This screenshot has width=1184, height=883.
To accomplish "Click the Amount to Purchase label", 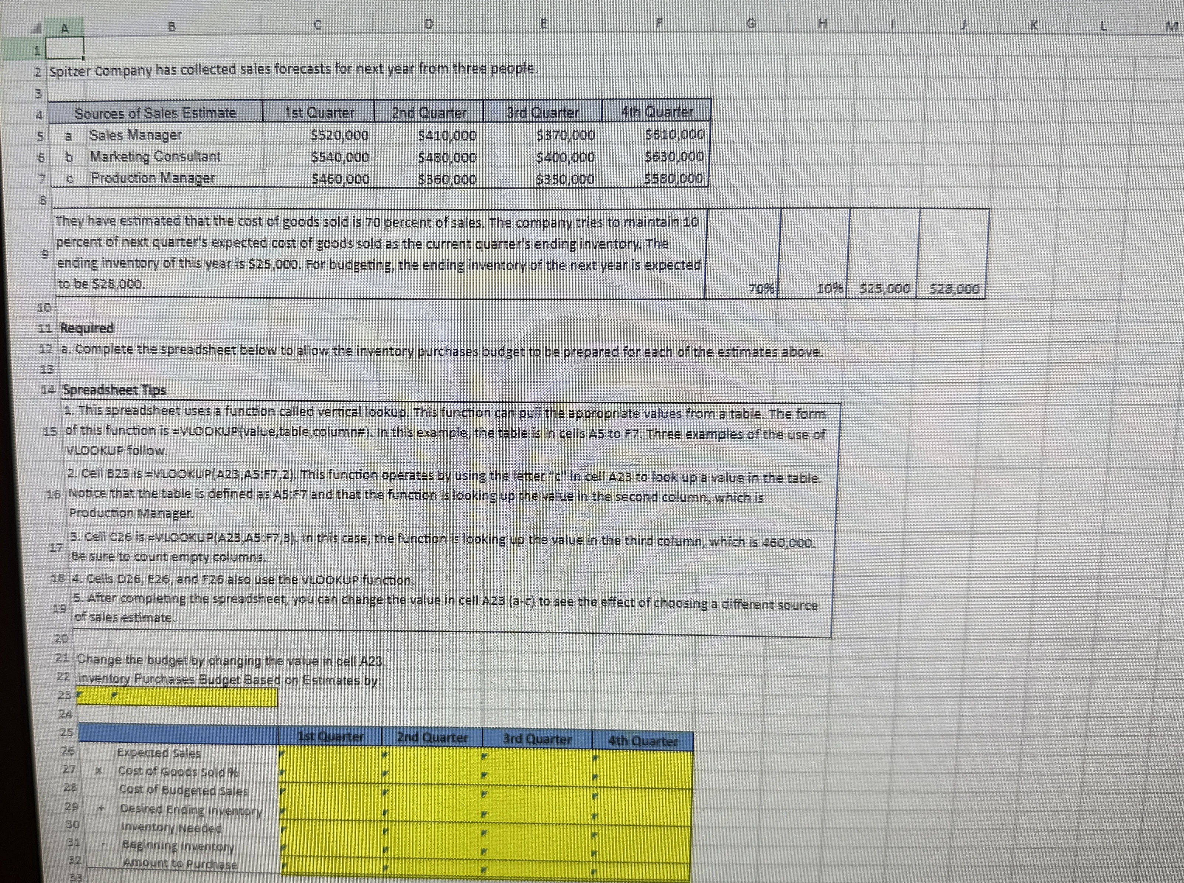I will pyautogui.click(x=180, y=863).
